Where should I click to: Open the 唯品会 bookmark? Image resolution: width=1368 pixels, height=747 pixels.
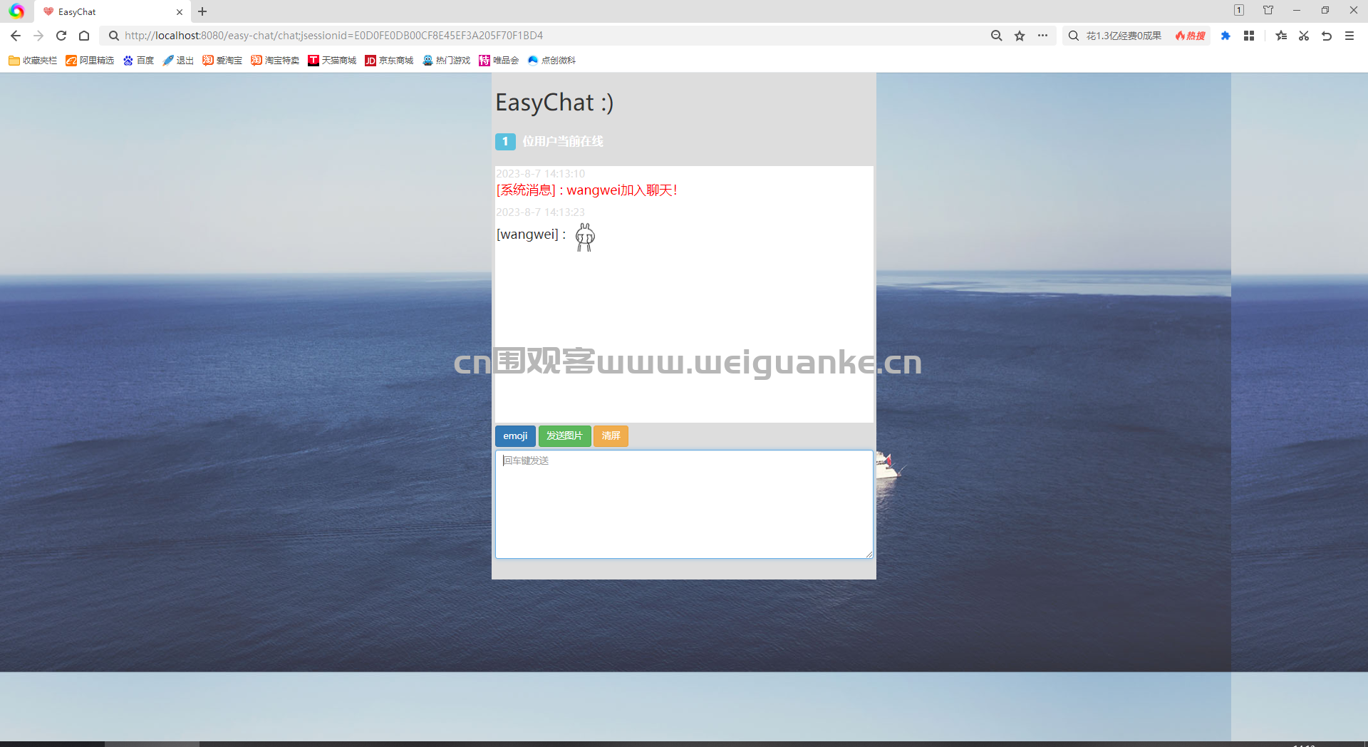tap(499, 61)
